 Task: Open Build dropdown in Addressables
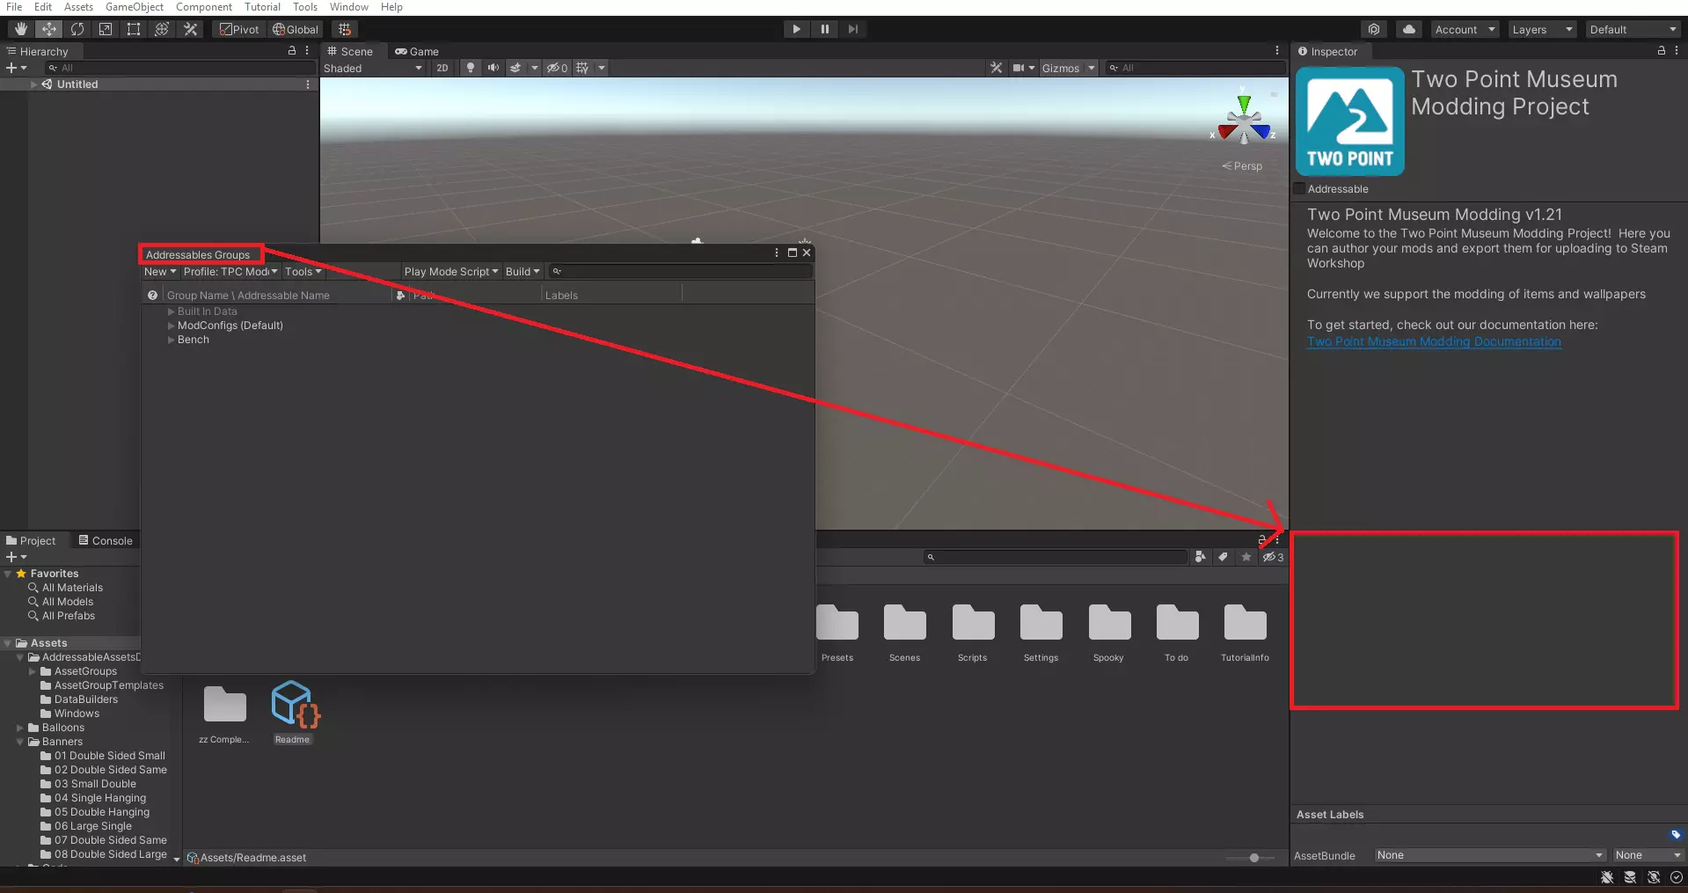click(522, 272)
